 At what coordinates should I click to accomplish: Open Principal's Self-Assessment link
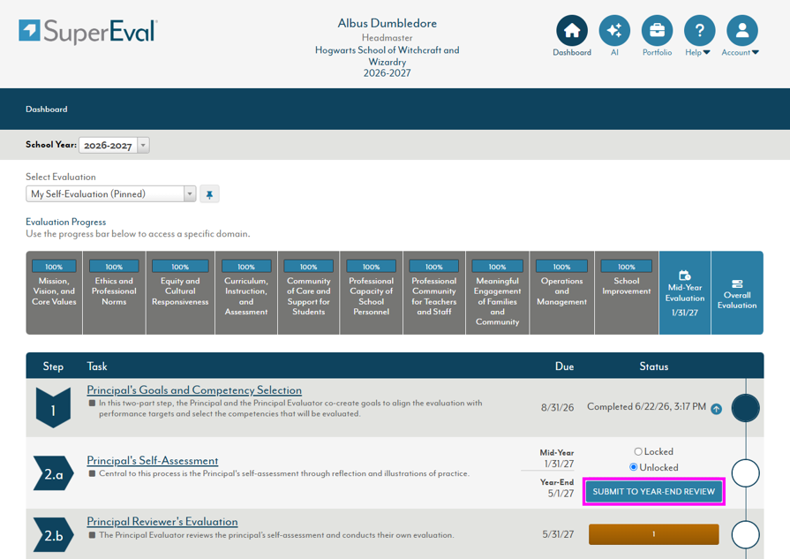pos(152,461)
